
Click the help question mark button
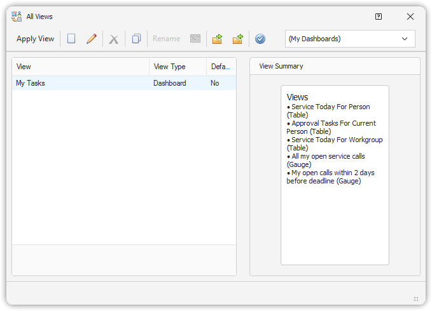coord(379,17)
